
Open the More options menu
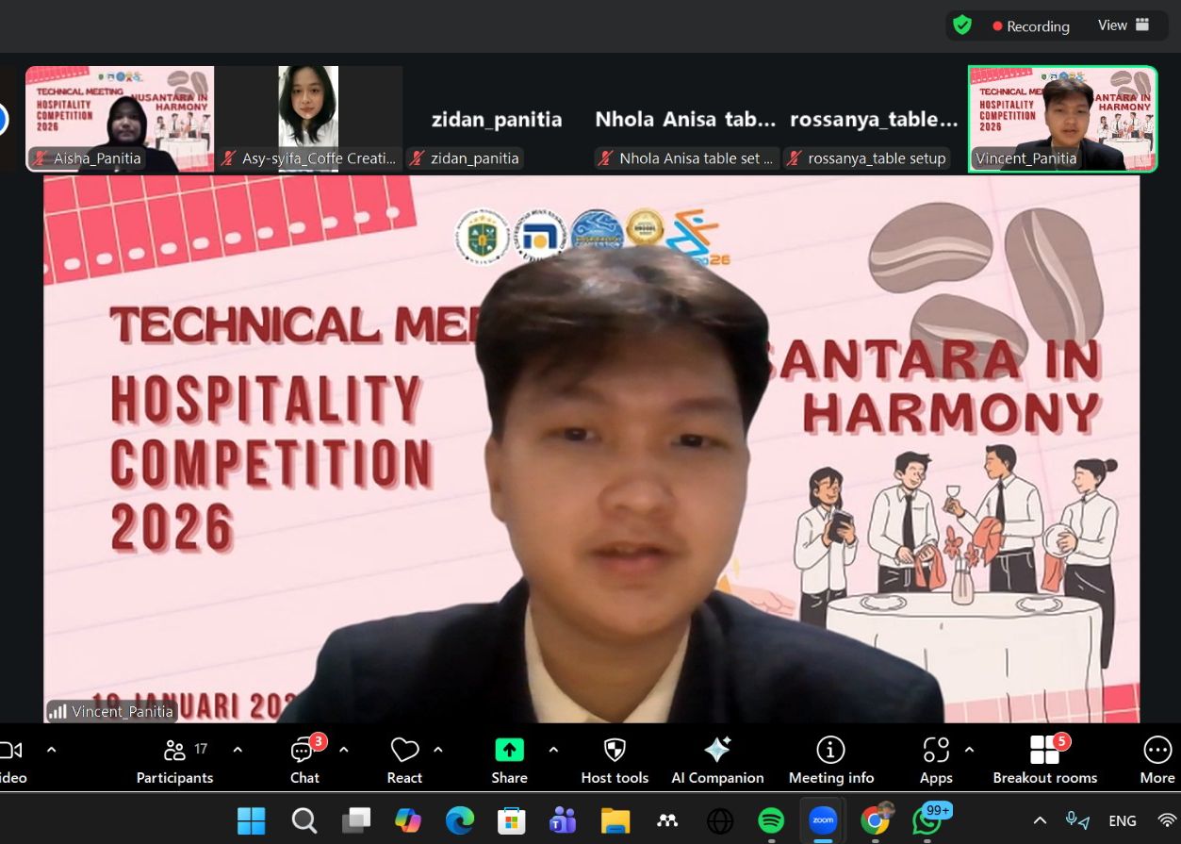[1156, 760]
